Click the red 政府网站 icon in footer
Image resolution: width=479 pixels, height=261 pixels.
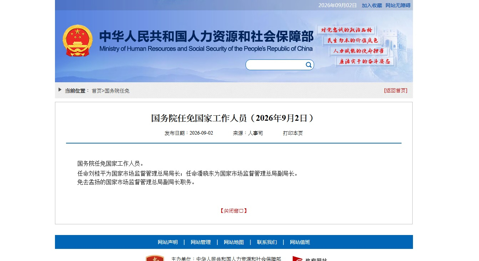pyautogui.click(x=297, y=259)
